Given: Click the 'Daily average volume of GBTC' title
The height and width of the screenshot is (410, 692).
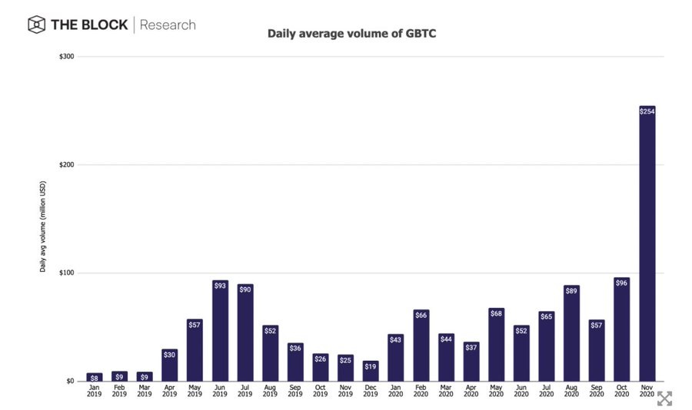Looking at the screenshot, I should coord(351,34).
